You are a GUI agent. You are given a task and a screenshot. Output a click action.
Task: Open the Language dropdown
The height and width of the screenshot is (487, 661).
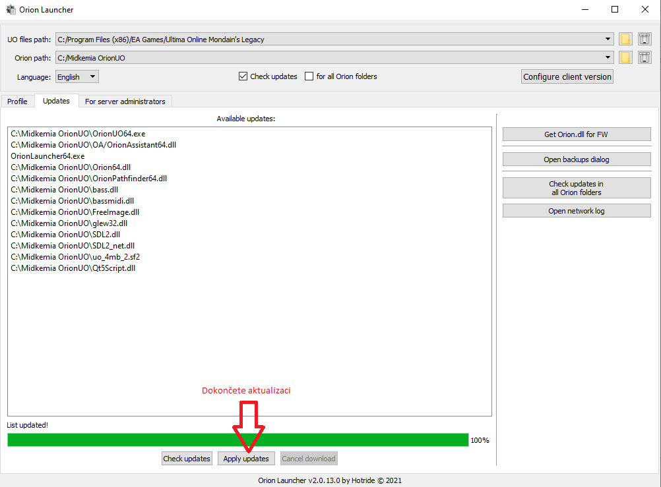pos(77,76)
